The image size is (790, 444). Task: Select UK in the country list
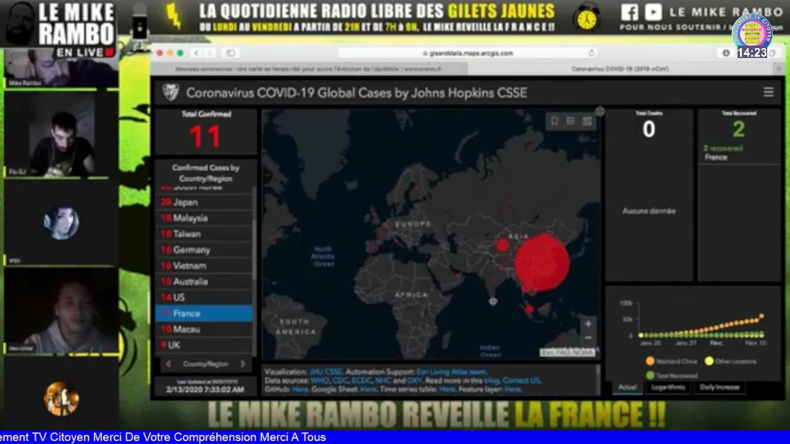204,345
